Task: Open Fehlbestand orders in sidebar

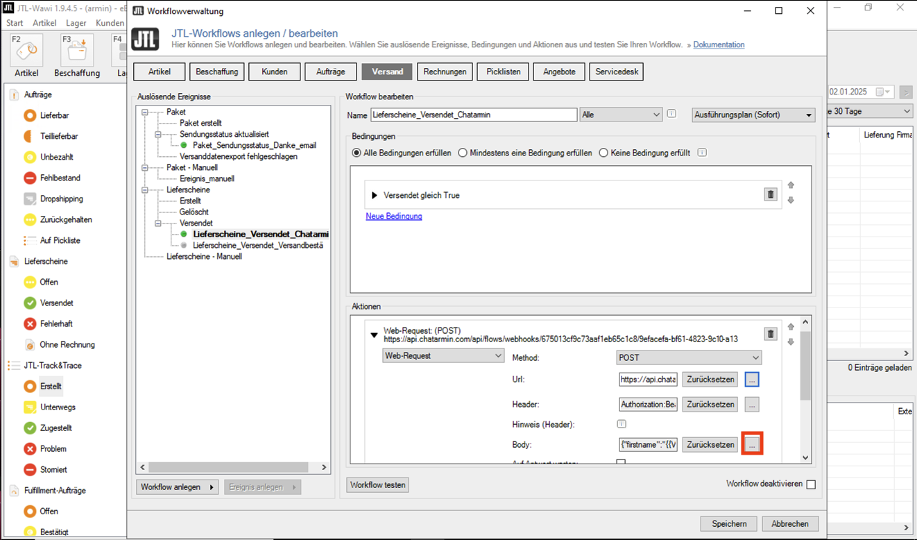Action: click(x=60, y=178)
